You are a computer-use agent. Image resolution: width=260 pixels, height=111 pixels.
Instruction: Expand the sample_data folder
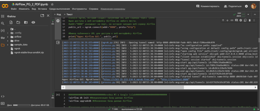8,45
